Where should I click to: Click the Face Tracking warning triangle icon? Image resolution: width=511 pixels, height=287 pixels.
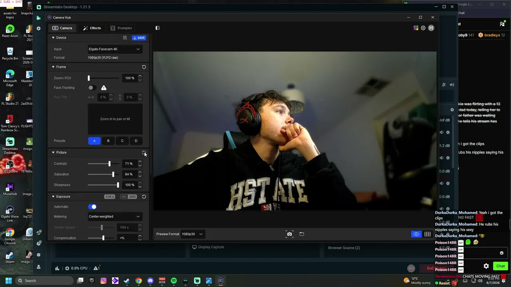(x=104, y=88)
